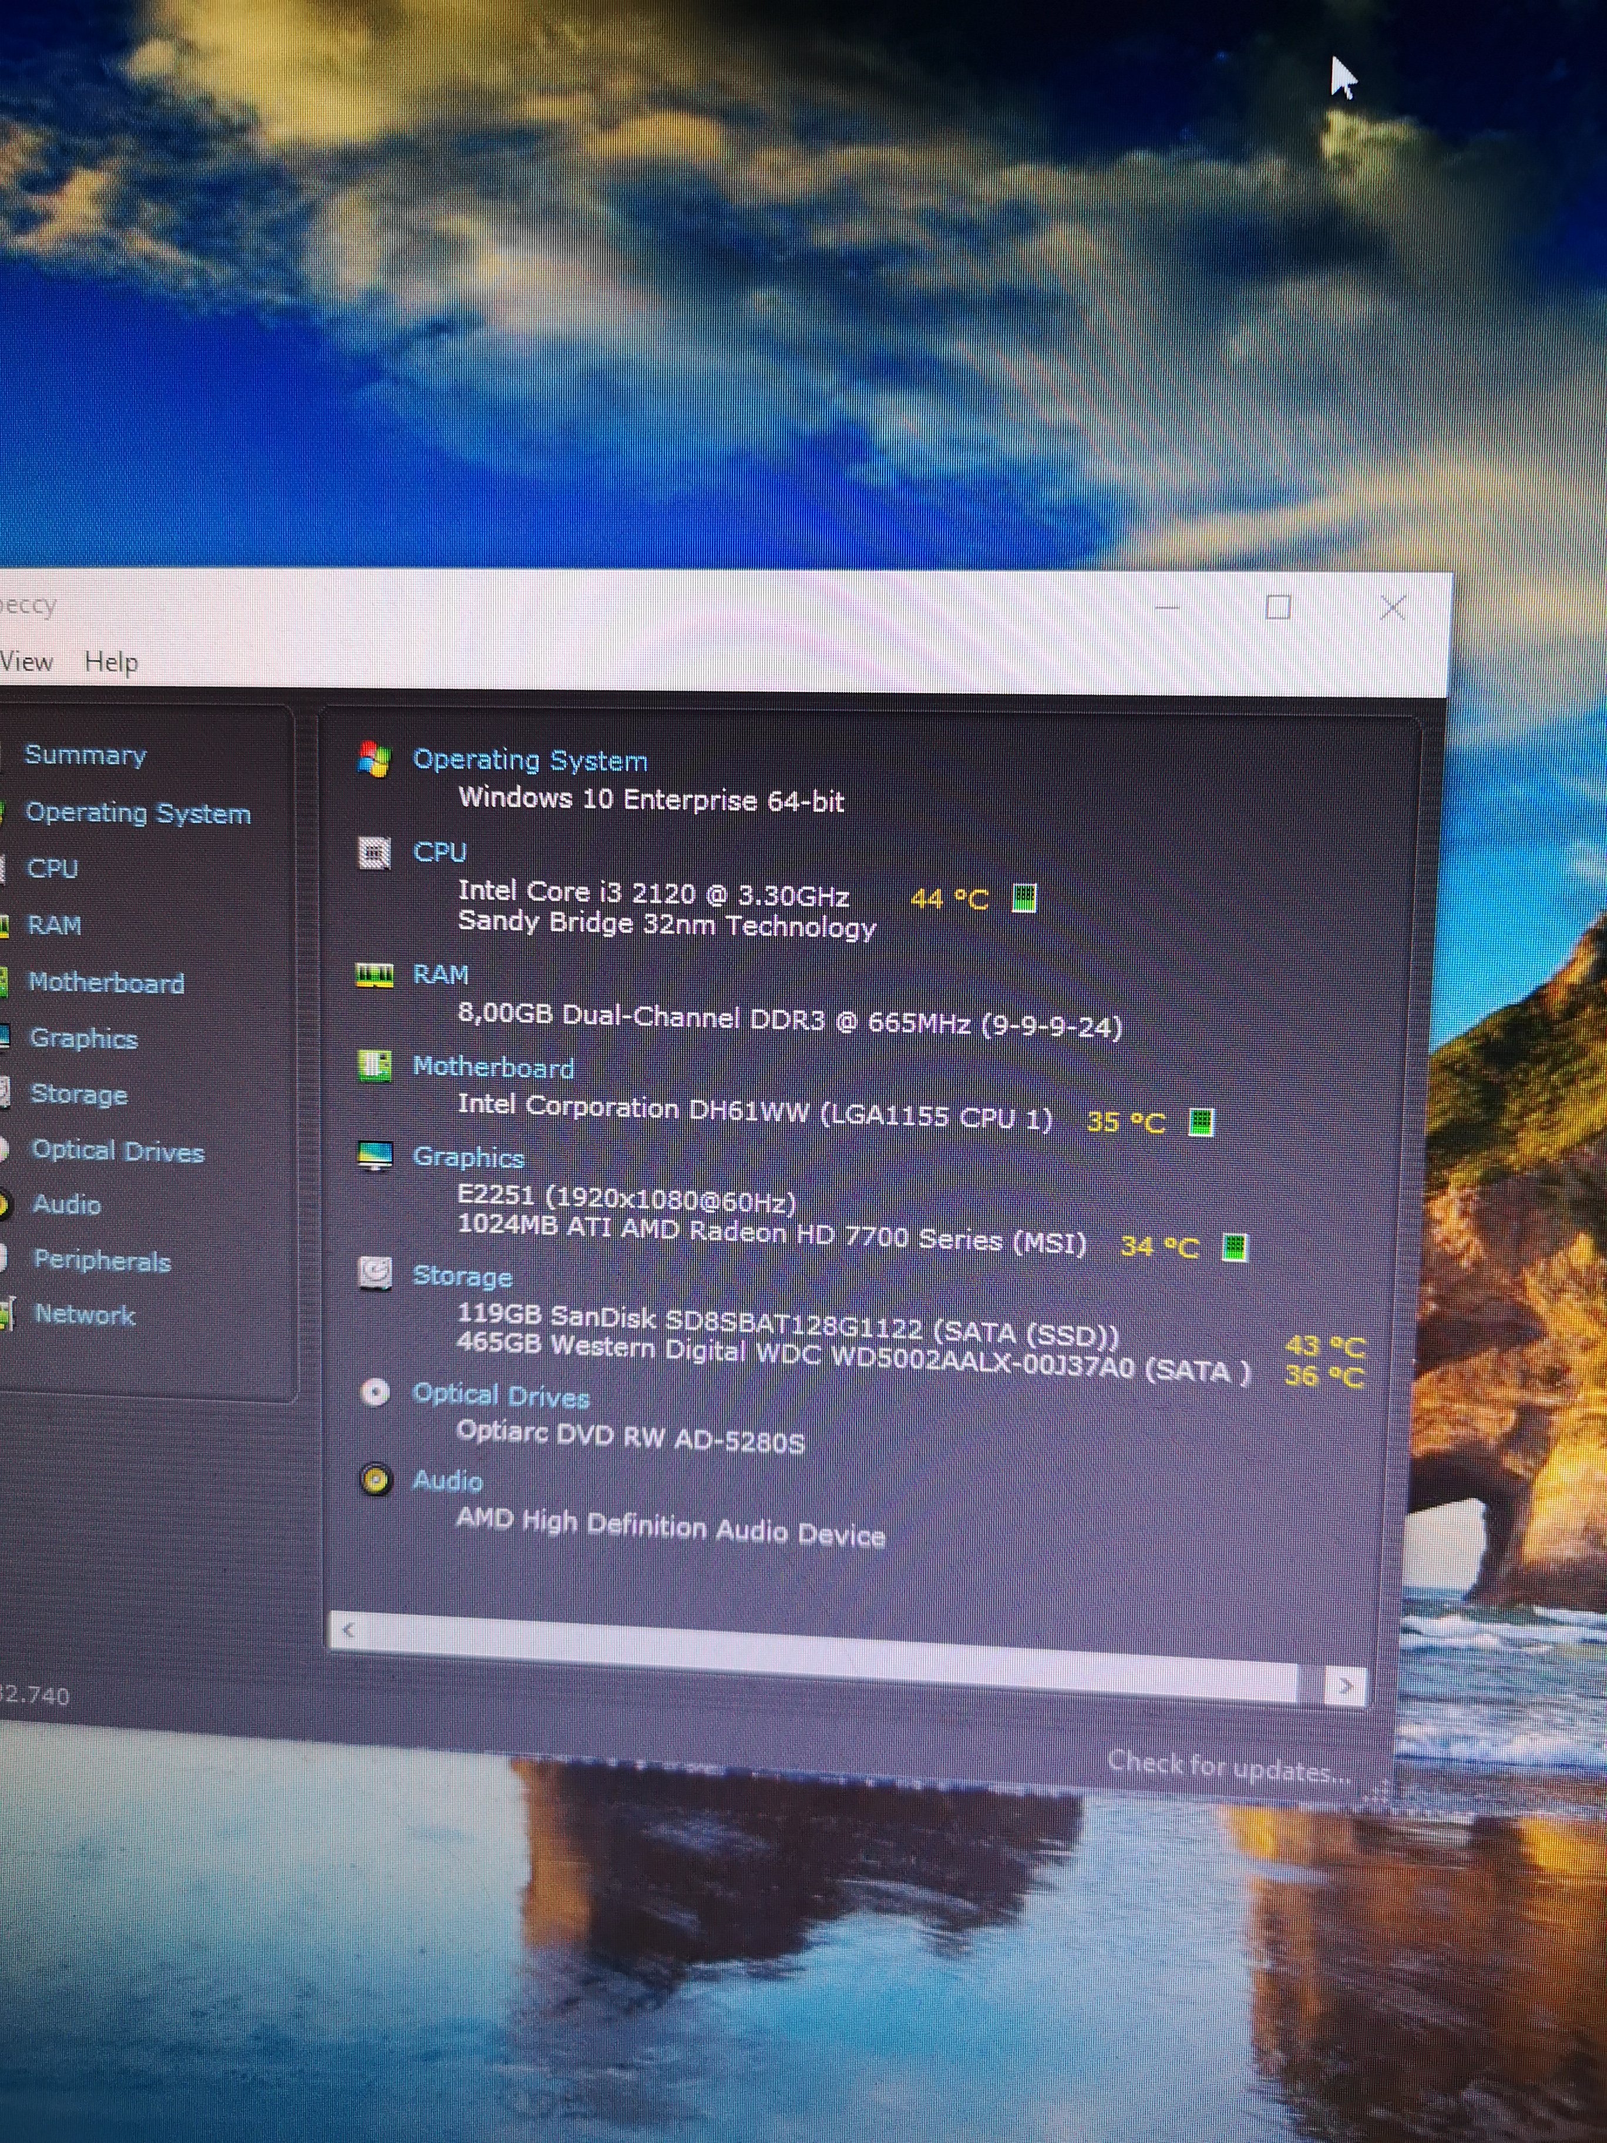Open the View menu
1607x2143 pixels.
tap(26, 661)
